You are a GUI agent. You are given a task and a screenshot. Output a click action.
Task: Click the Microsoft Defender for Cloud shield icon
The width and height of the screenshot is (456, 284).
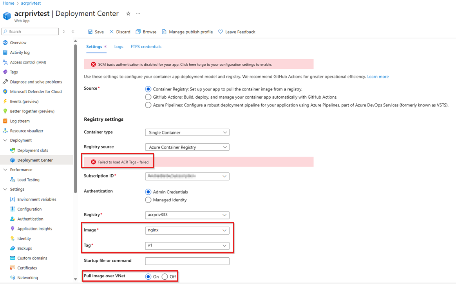click(x=5, y=92)
